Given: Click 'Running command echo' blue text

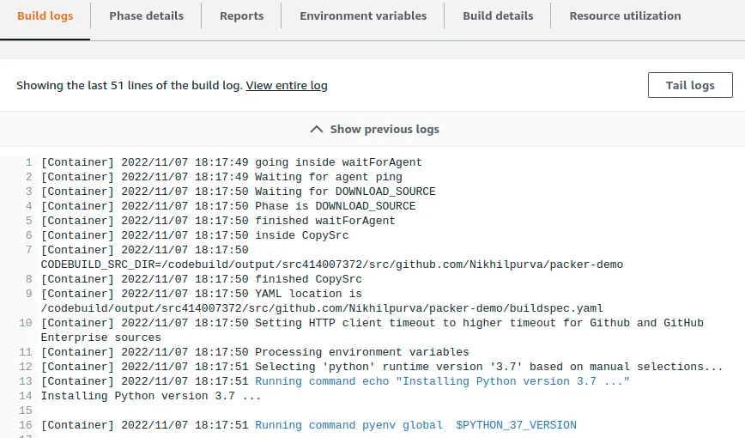Looking at the screenshot, I should click(442, 381).
